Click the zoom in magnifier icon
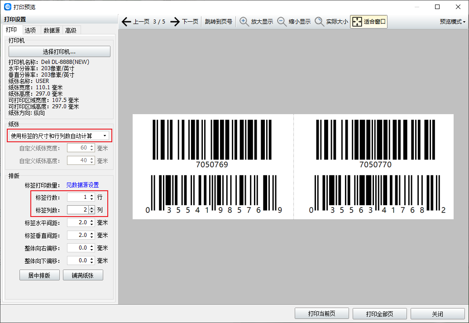The height and width of the screenshot is (323, 469). (x=244, y=22)
